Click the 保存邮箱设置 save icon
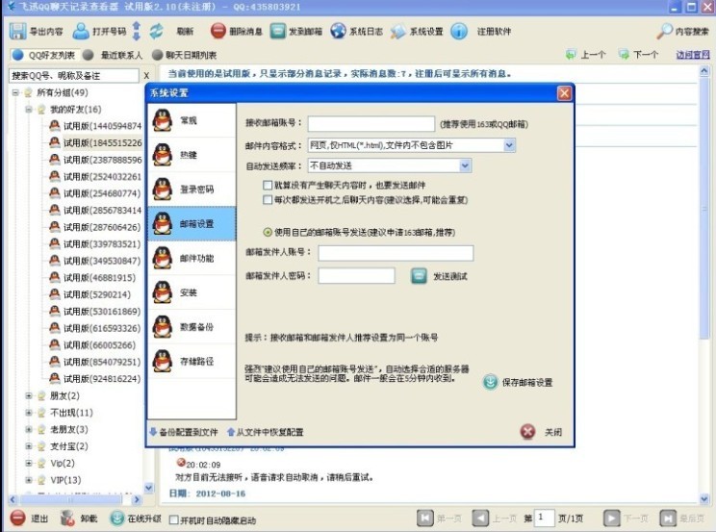Viewport: 716px width, 532px height. [491, 382]
